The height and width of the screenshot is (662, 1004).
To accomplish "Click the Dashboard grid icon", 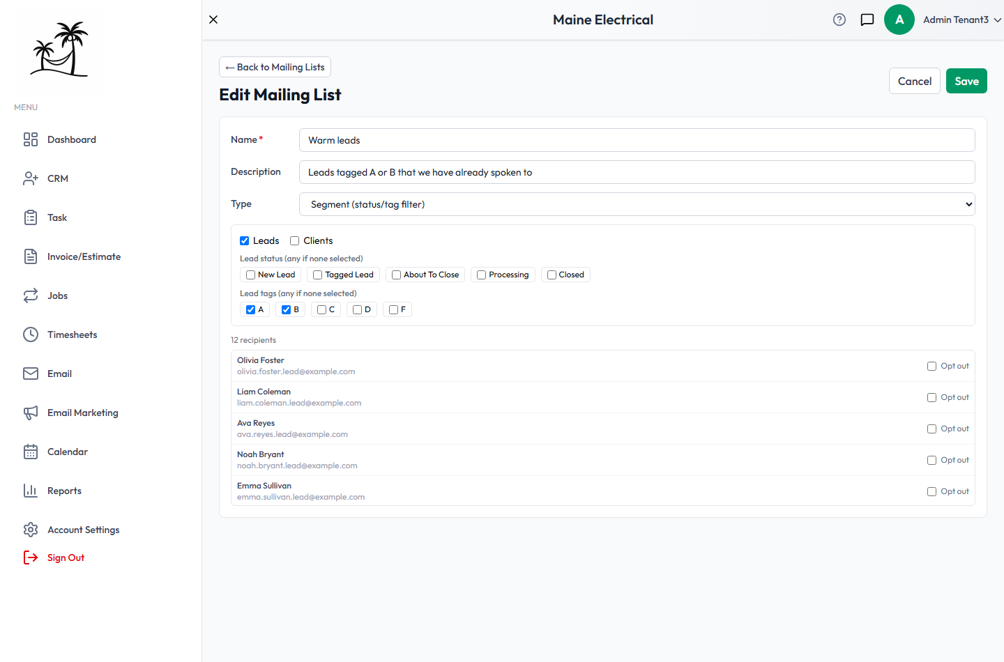I will 31,139.
